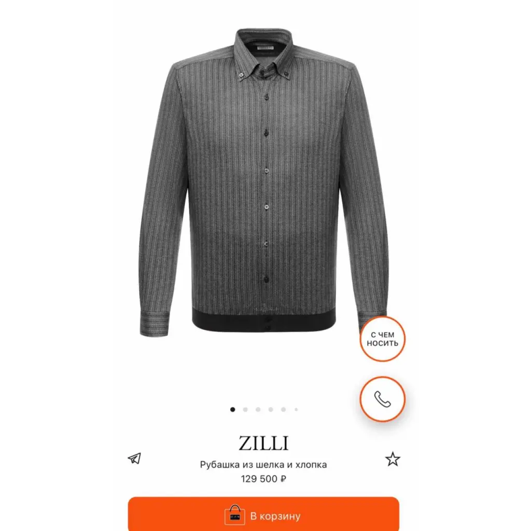531x531 pixels.
Task: Tap the 129 500 ₽ price
Action: [x=263, y=479]
